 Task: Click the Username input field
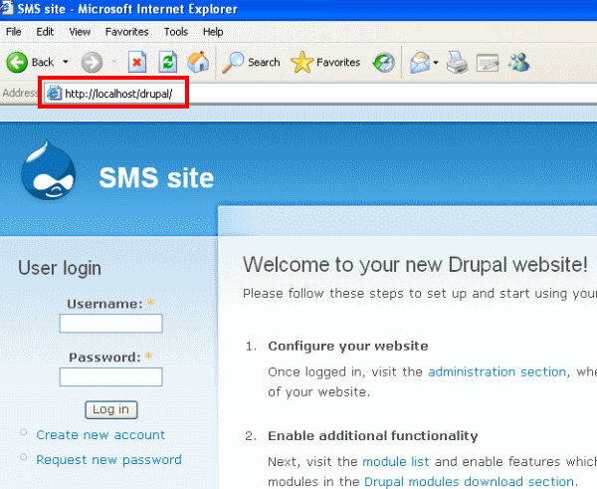[110, 324]
